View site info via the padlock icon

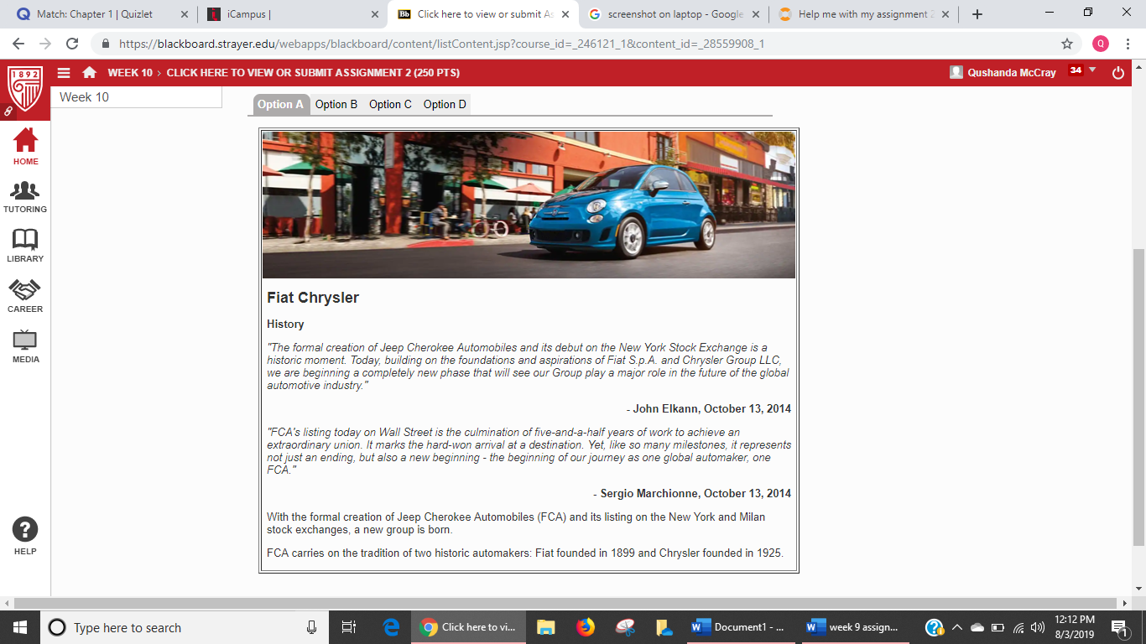click(106, 44)
